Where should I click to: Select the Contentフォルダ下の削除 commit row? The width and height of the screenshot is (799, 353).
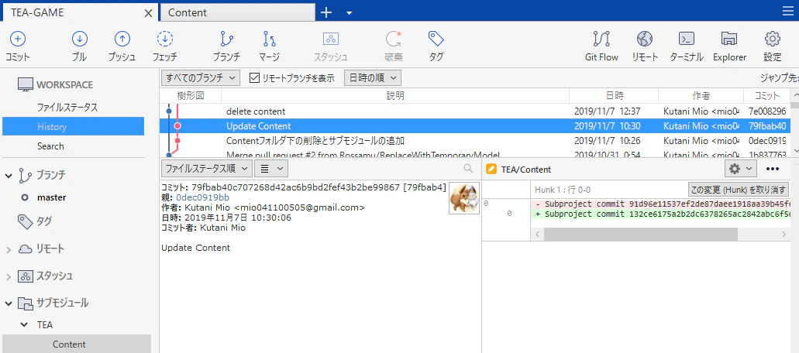(474, 141)
